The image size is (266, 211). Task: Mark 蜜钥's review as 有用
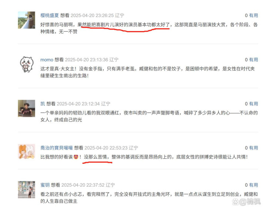(253, 185)
